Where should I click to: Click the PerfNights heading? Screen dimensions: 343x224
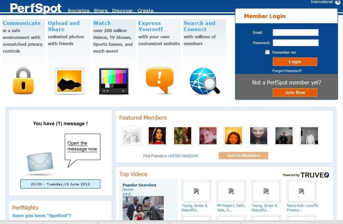25,208
